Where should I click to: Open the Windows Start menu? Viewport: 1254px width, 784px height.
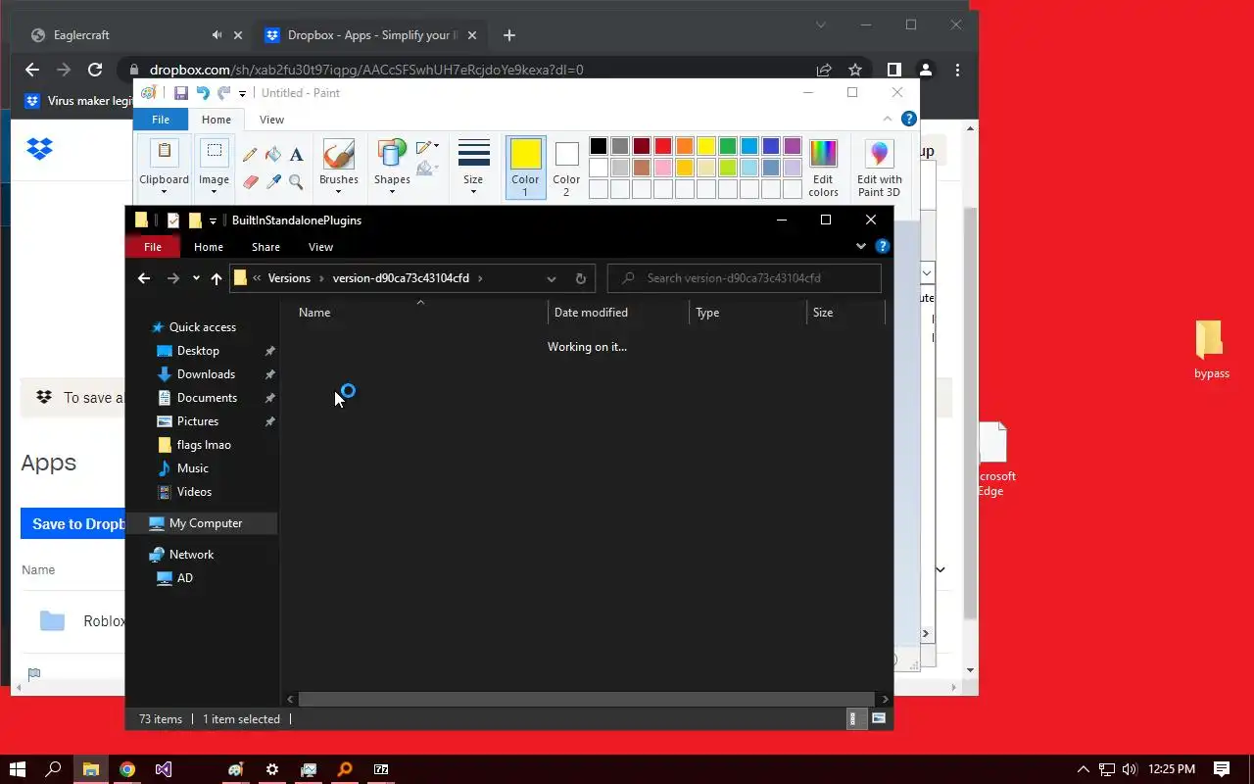pos(18,769)
